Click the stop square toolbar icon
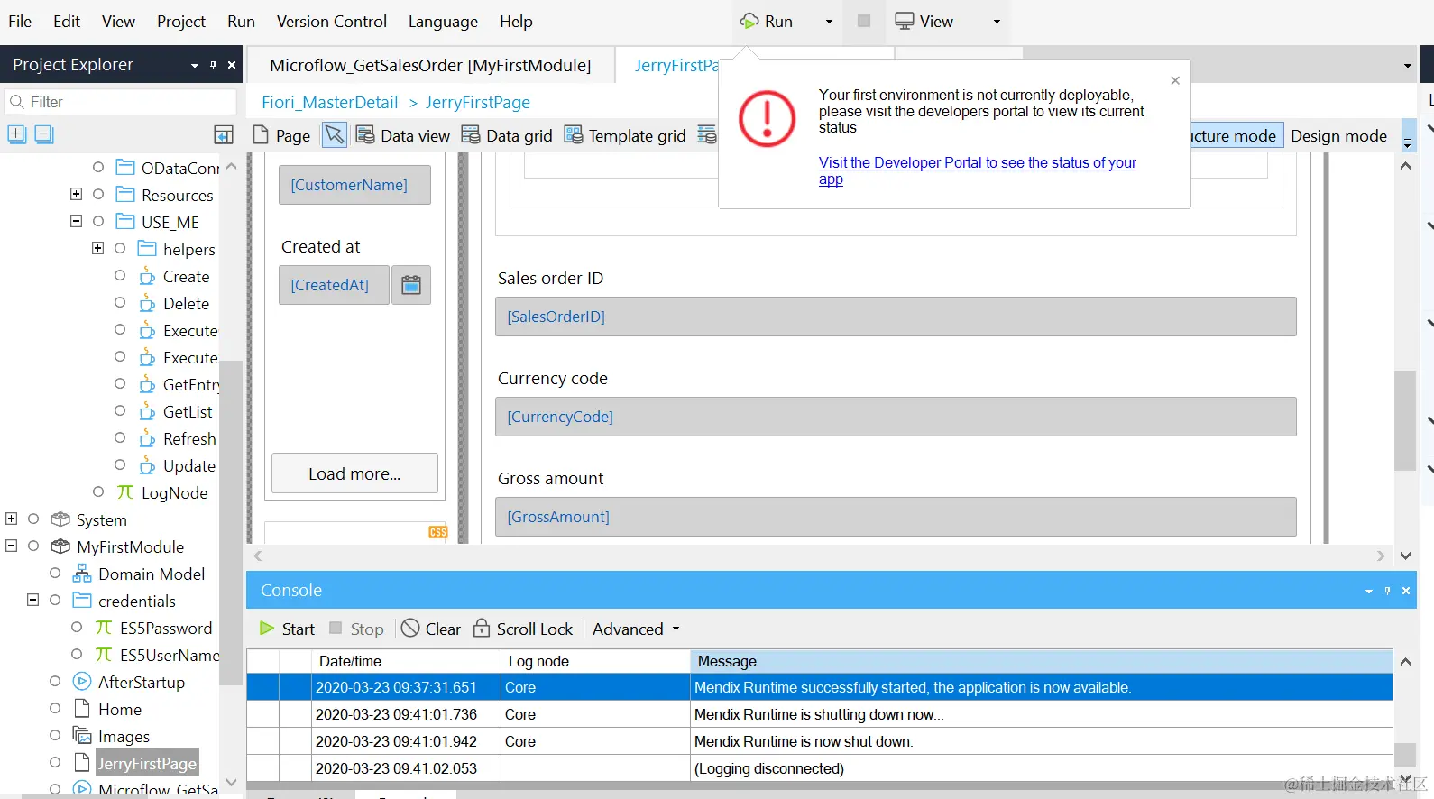Image resolution: width=1434 pixels, height=799 pixels. pyautogui.click(x=864, y=21)
